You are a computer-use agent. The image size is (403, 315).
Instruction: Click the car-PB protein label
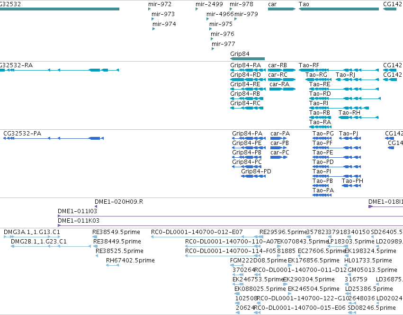click(279, 143)
